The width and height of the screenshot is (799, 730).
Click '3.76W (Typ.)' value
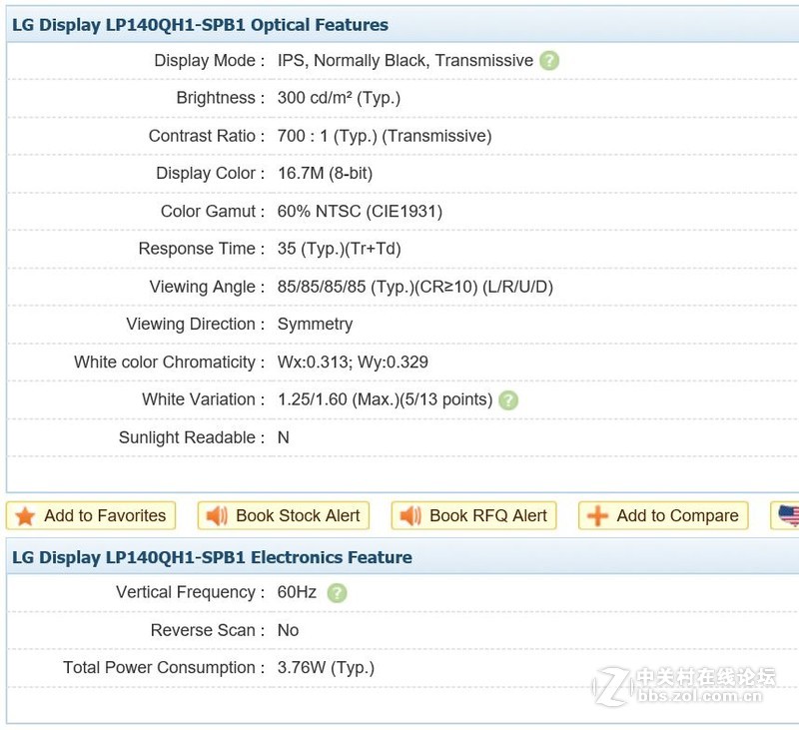(326, 668)
